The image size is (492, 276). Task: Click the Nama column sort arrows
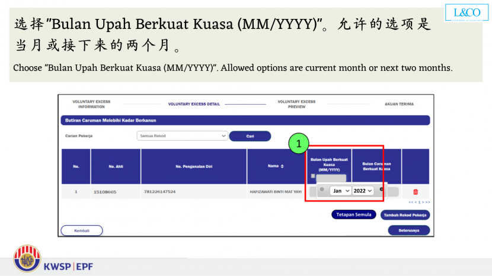tap(282, 166)
